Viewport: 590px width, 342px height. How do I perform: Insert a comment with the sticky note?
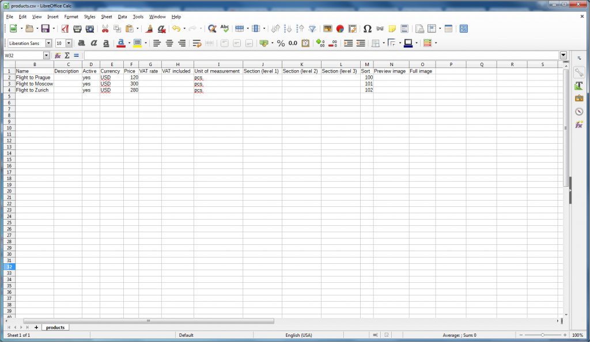point(392,29)
